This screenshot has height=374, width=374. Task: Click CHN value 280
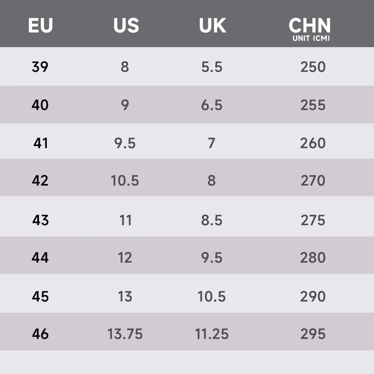click(x=313, y=258)
